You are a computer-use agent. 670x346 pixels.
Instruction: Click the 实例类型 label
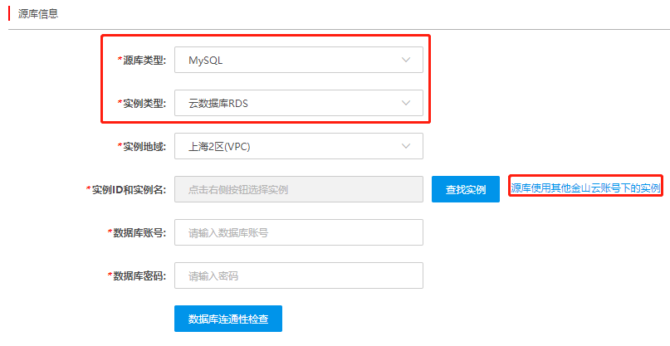[x=142, y=104]
